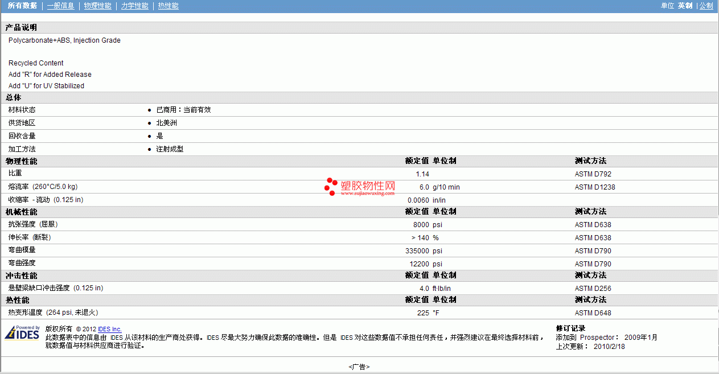
Task: Click the 抗张强度 (屈服) row label
Action: pos(34,224)
